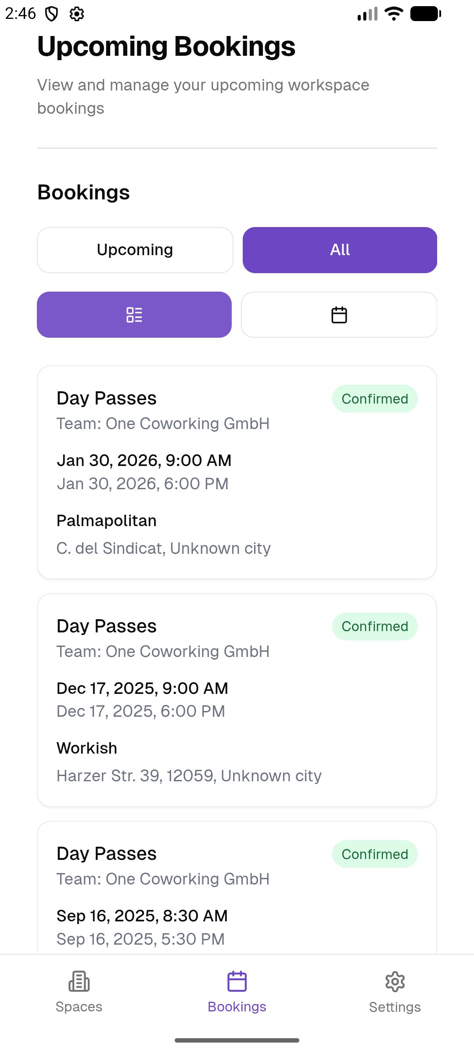Image resolution: width=474 pixels, height=1054 pixels.
Task: Tap the Bookings calendar icon
Action: click(237, 982)
